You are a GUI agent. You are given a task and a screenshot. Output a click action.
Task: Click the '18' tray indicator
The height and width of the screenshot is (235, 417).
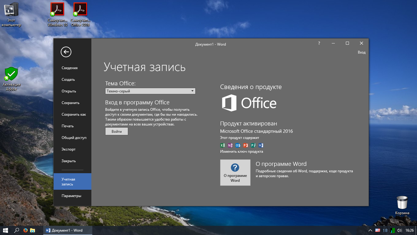point(385,230)
